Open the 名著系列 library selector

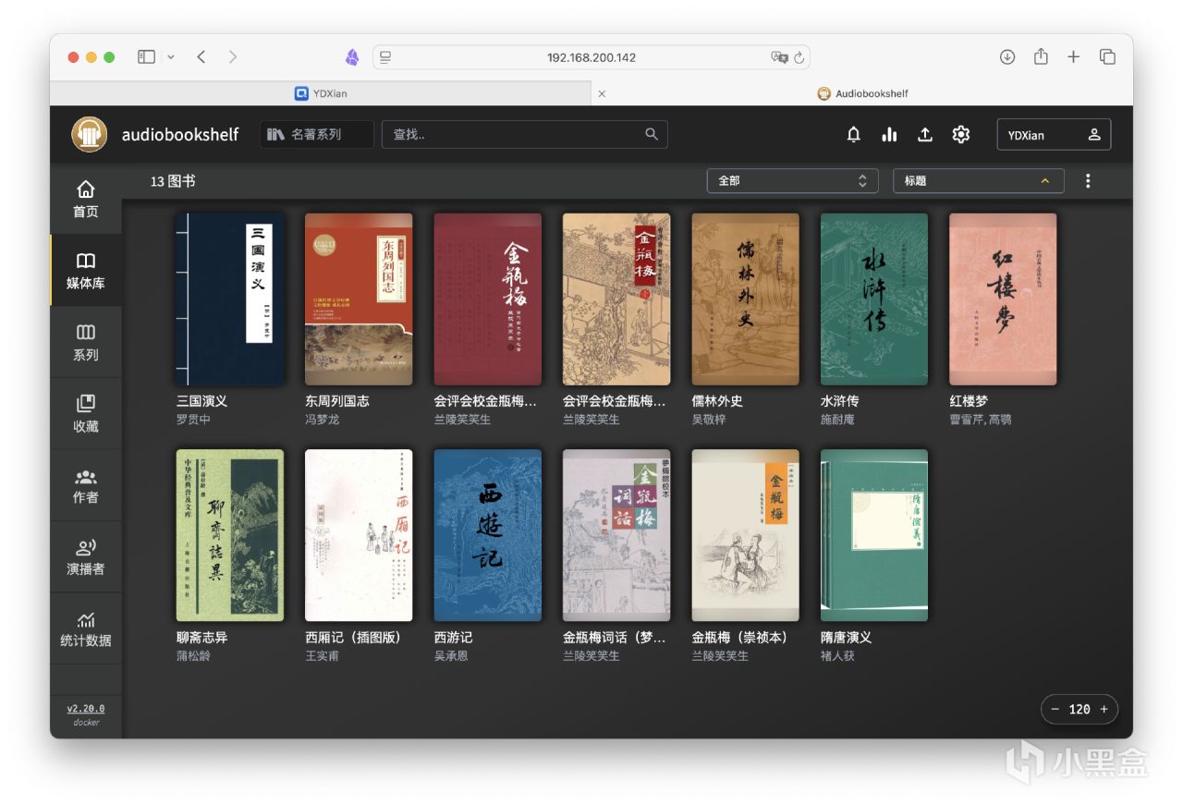[317, 134]
